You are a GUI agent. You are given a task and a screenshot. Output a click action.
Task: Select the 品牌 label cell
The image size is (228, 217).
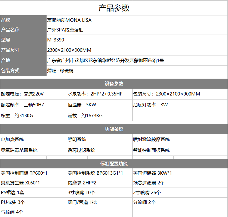click(23, 20)
